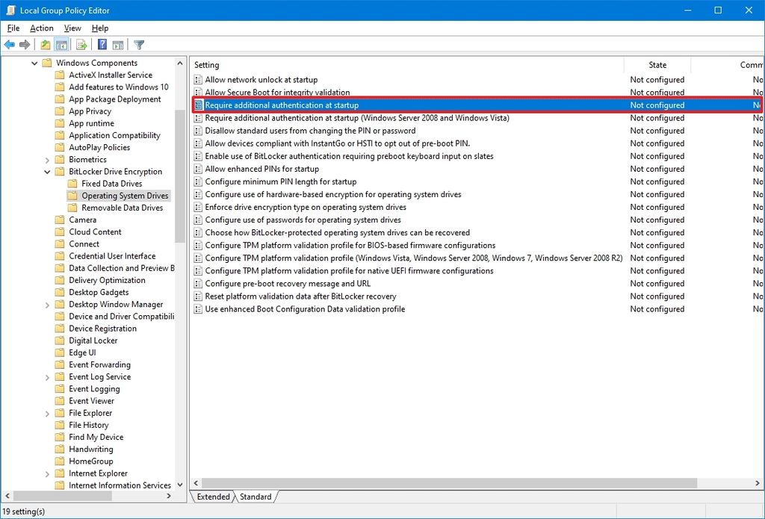Toggle the Show/Hide Console Tree icon
This screenshot has width=765, height=519.
click(x=63, y=44)
